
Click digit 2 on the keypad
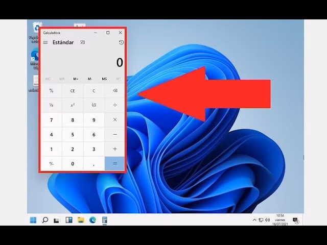pos(73,149)
